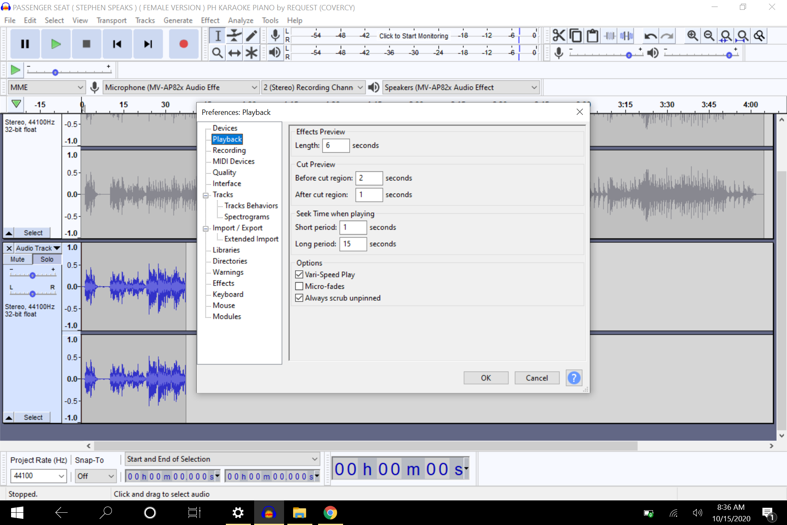This screenshot has width=787, height=525.
Task: Select the Envelope tool
Action: [234, 35]
